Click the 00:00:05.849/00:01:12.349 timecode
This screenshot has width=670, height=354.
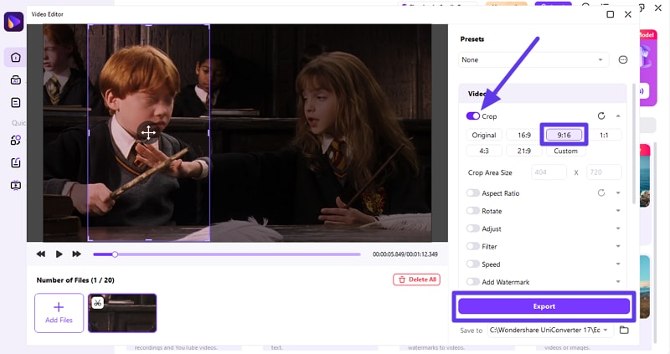(405, 254)
